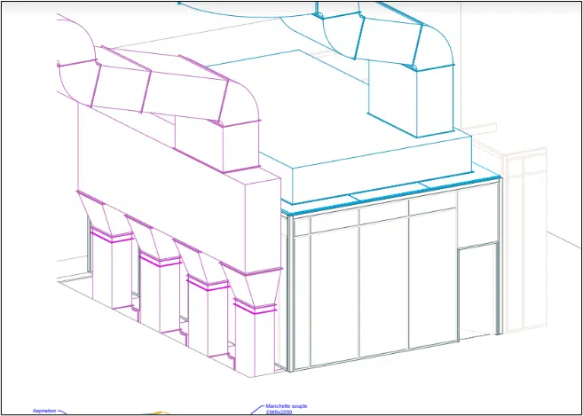
Task: Click the 'Manchette souple' annotation label
Action: click(x=287, y=406)
